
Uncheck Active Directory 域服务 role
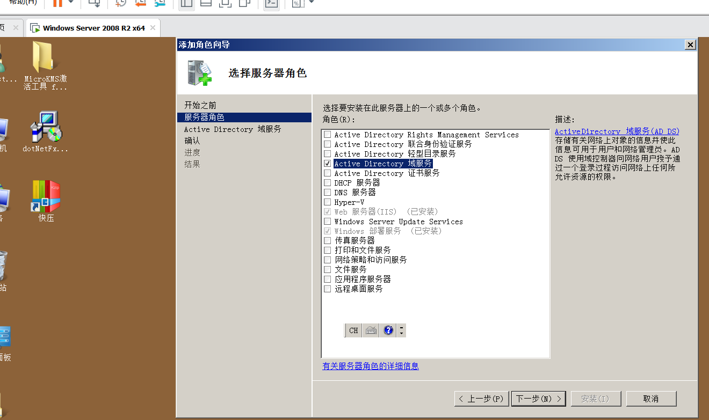coord(328,164)
